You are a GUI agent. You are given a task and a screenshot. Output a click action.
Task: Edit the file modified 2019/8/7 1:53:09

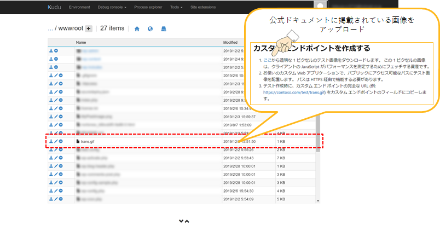pos(56,125)
